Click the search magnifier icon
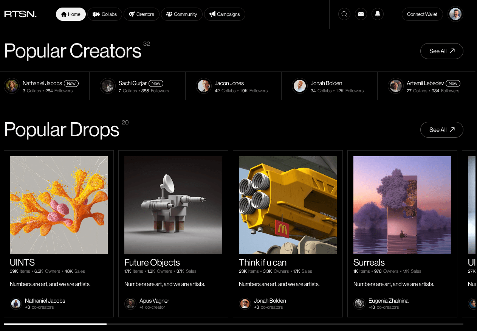Screen dimensions: 477x331 [344, 14]
